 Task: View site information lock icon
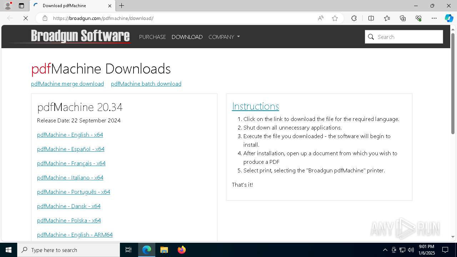(x=45, y=18)
